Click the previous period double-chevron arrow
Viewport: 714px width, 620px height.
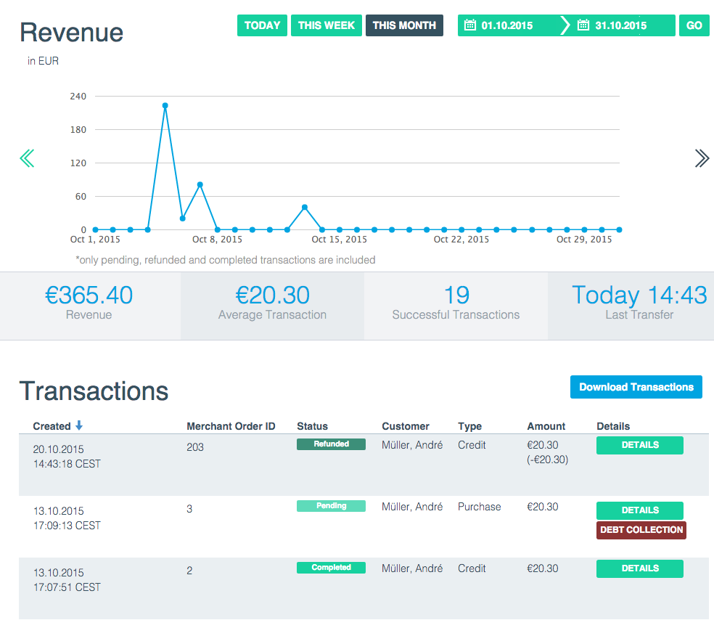pyautogui.click(x=27, y=158)
